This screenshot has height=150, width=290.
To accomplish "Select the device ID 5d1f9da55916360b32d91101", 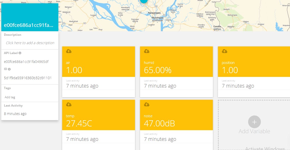I will tap(28, 78).
